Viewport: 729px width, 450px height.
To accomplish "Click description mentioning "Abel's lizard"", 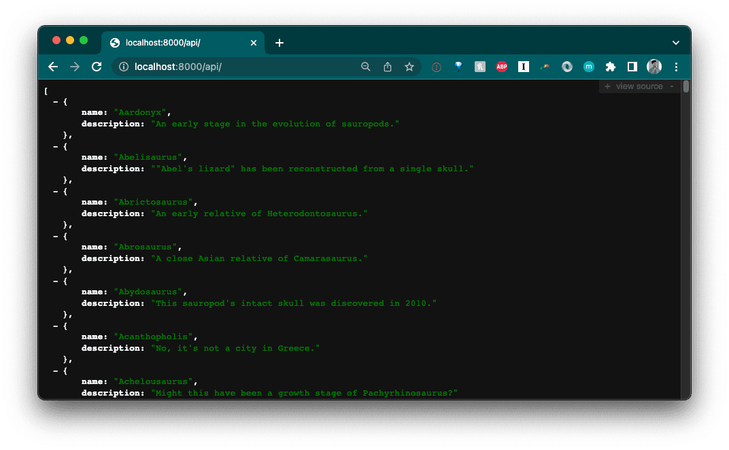I will [312, 169].
